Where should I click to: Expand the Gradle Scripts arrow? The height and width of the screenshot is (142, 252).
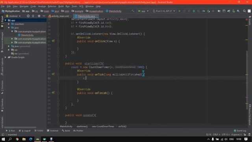click(x=6, y=57)
